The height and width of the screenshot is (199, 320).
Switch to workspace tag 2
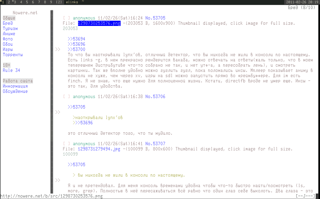9,2
